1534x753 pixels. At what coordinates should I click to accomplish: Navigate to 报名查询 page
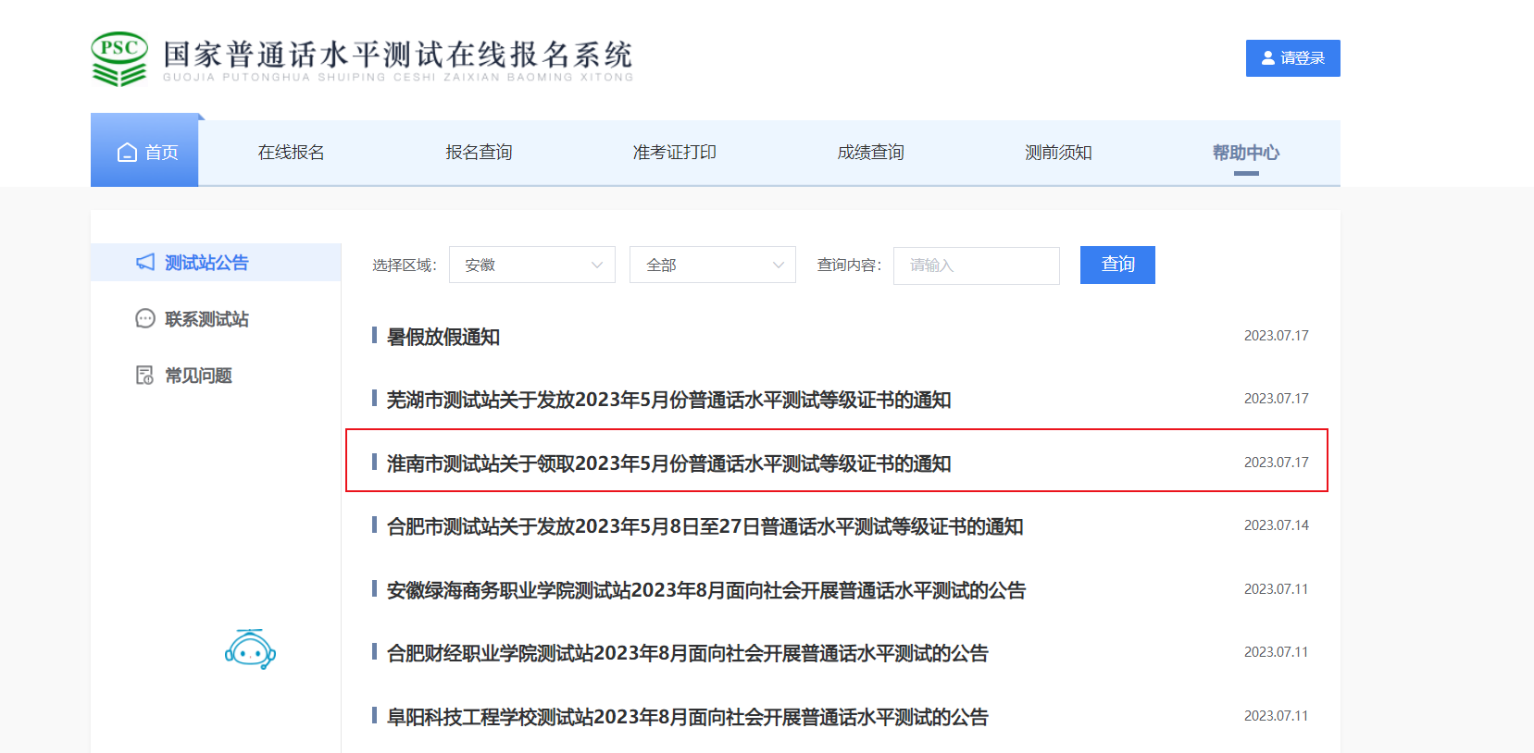[479, 153]
